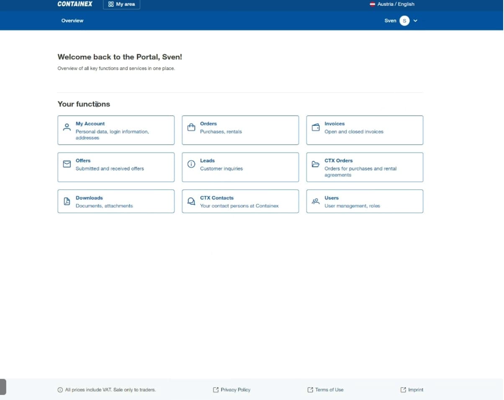The height and width of the screenshot is (400, 504).
Task: Click the people icon on Users card
Action: tap(316, 201)
